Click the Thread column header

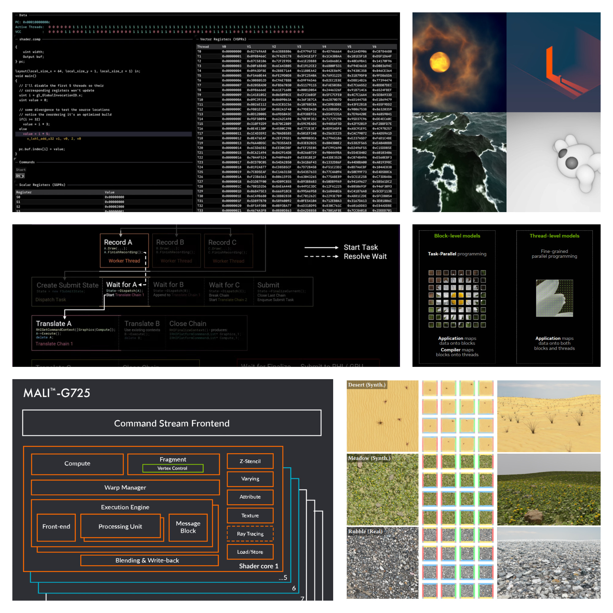(x=203, y=47)
